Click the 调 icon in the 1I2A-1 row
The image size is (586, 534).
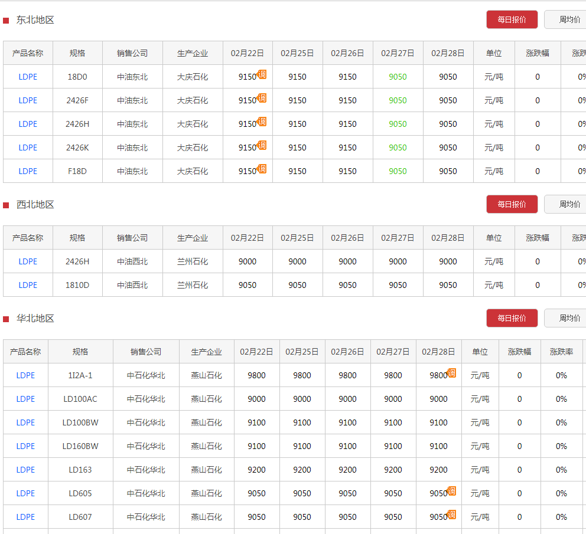pos(451,373)
